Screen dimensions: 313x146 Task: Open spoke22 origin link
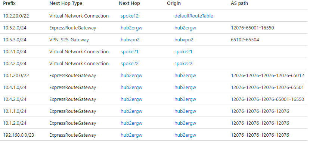[183, 64]
